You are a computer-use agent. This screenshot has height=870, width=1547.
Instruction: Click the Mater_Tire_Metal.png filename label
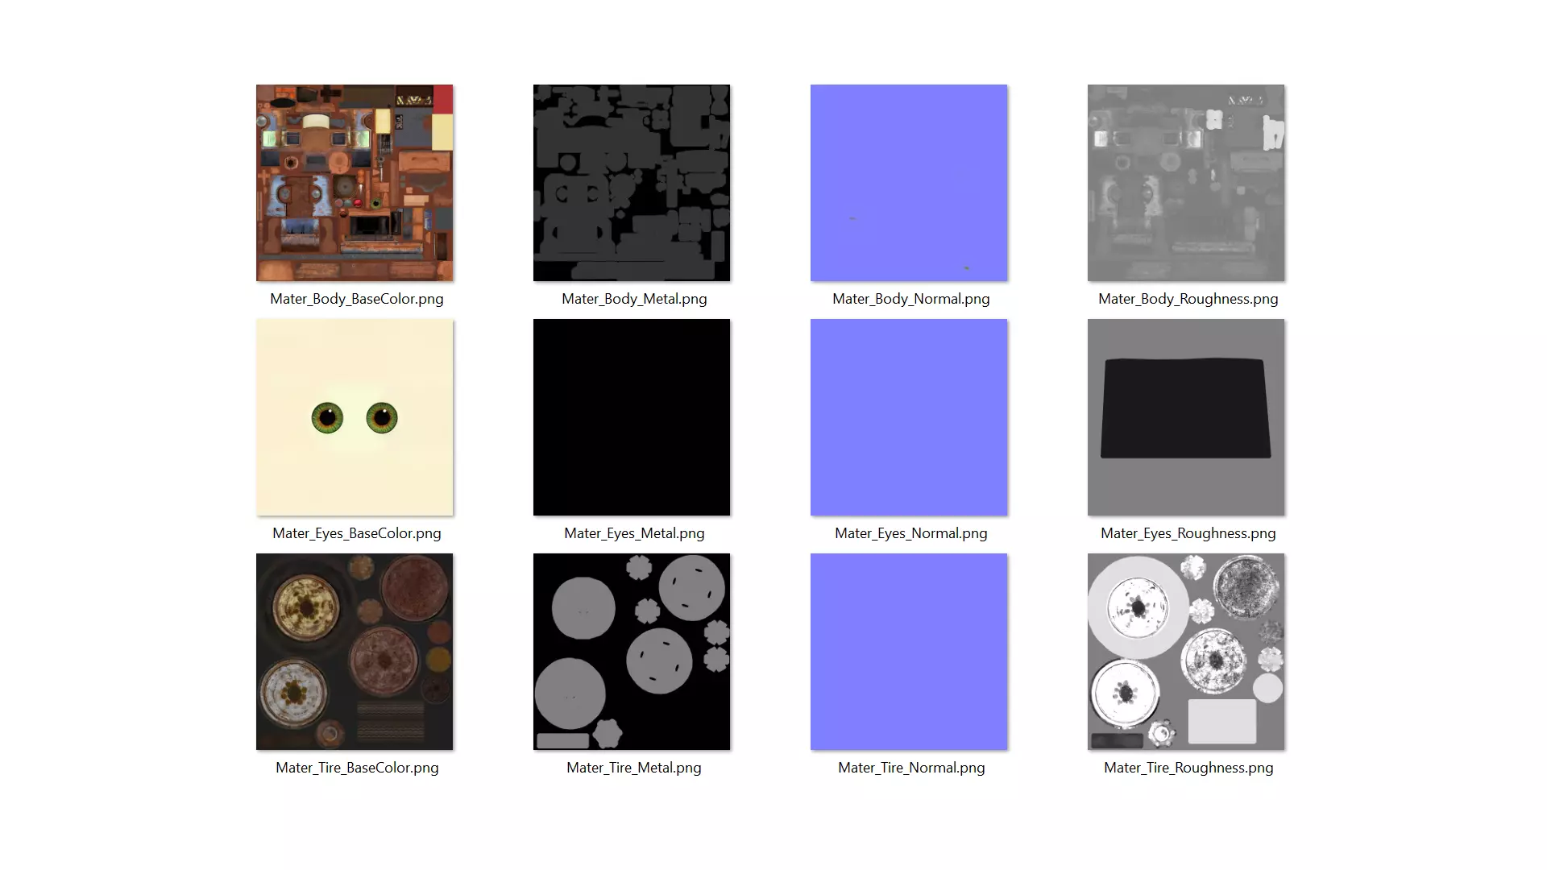pos(633,768)
